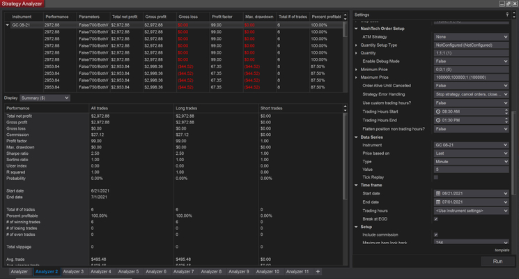
Task: Click the End date calendar icon
Action: point(437,202)
